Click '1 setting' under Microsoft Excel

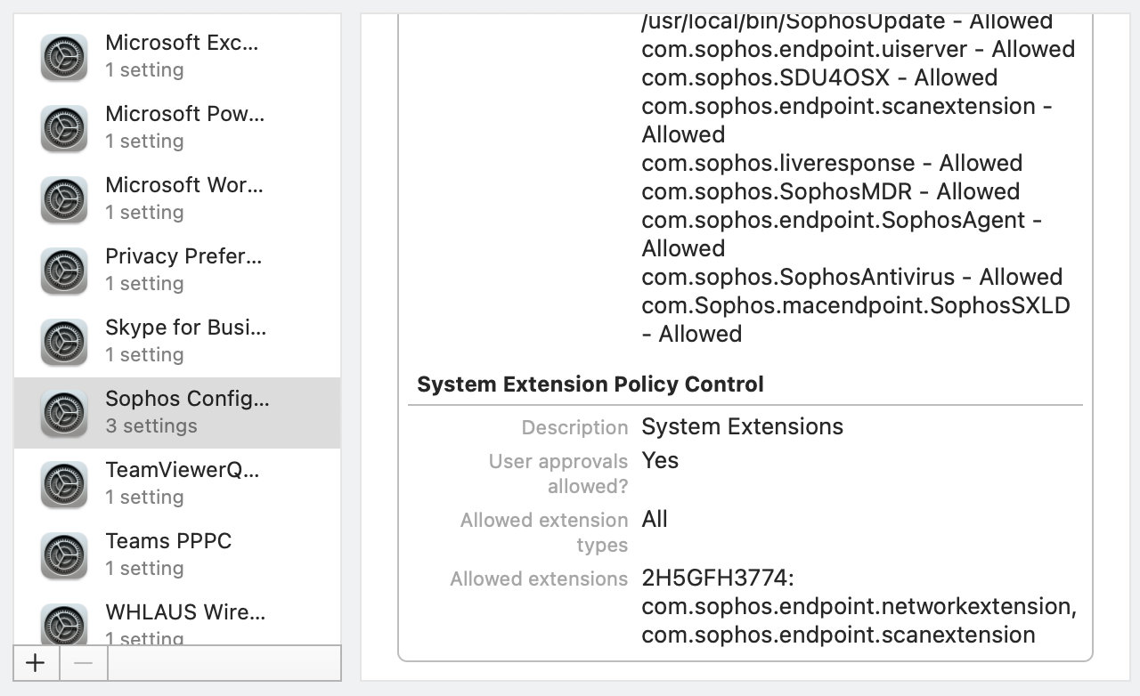(144, 70)
